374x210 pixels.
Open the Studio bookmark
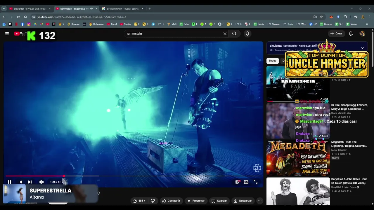click(x=125, y=24)
